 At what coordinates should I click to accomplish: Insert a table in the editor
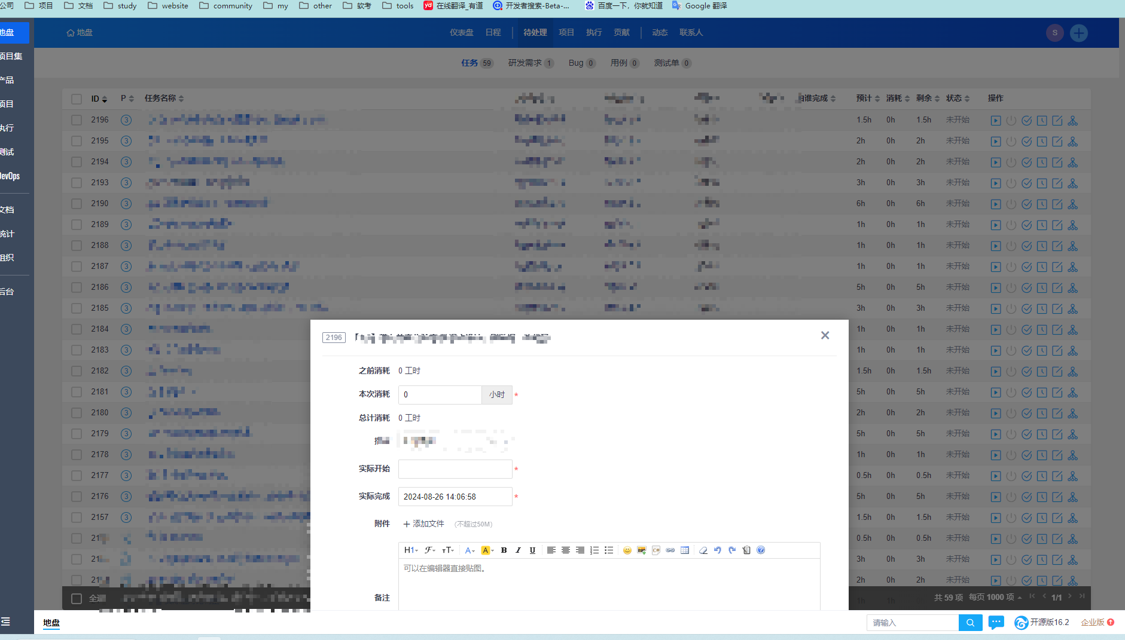point(684,550)
